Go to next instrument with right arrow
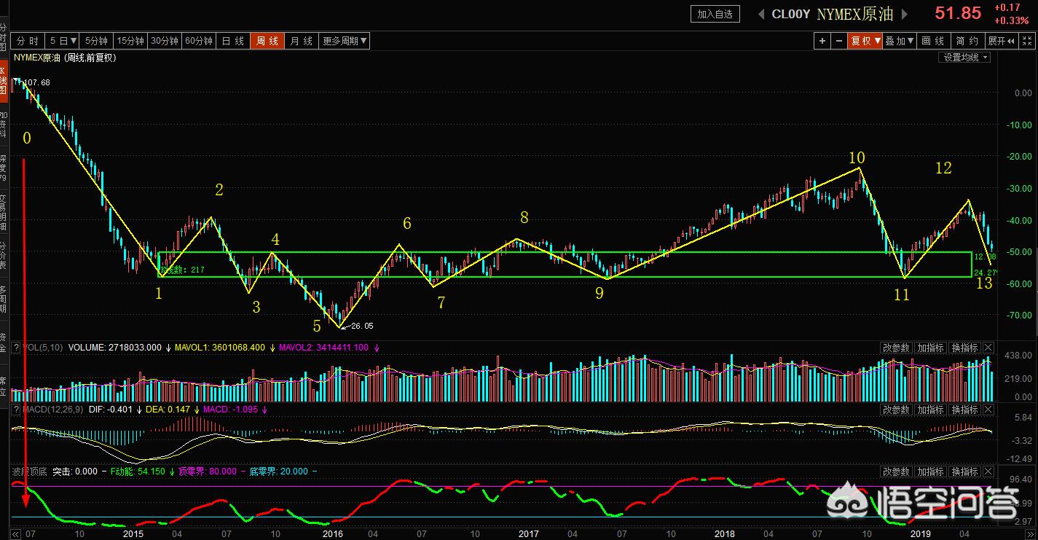1038x540 pixels. [905, 14]
